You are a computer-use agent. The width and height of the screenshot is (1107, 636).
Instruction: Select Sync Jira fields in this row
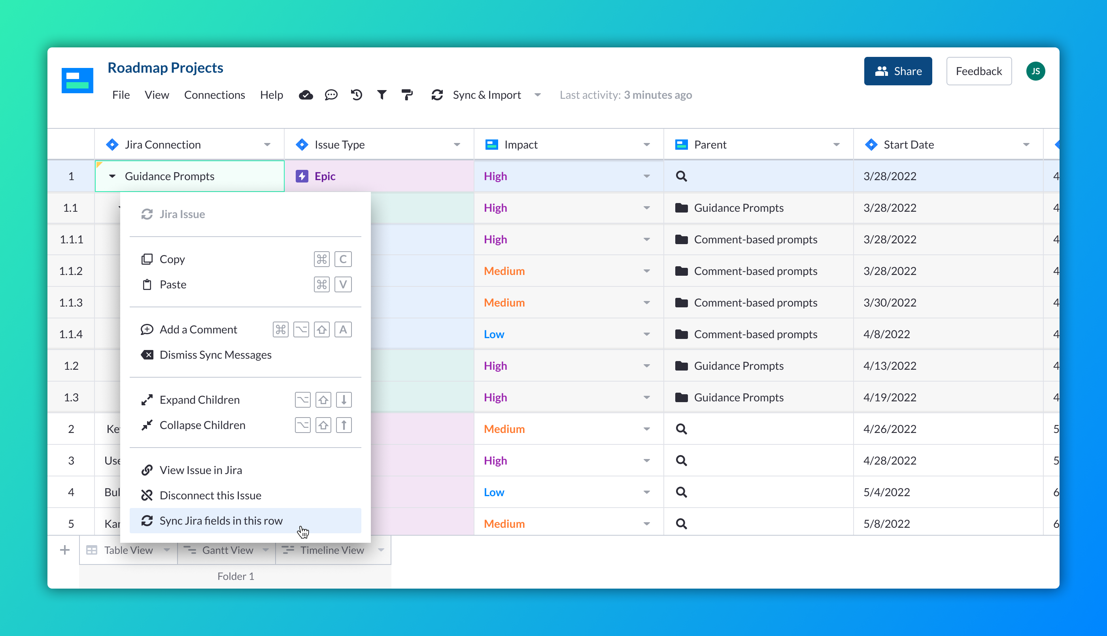tap(221, 520)
